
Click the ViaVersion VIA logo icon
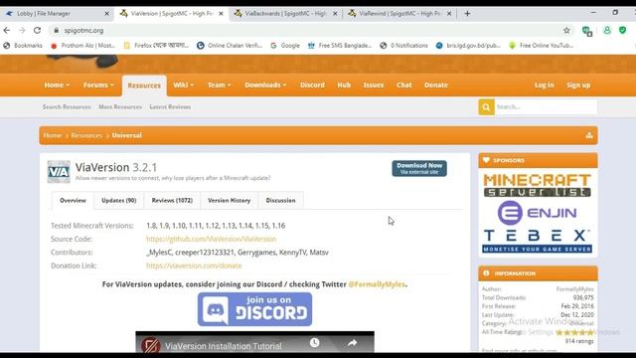pyautogui.click(x=59, y=172)
